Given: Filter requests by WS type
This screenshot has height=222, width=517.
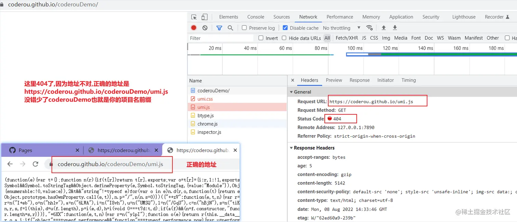Looking at the screenshot, I should point(440,38).
